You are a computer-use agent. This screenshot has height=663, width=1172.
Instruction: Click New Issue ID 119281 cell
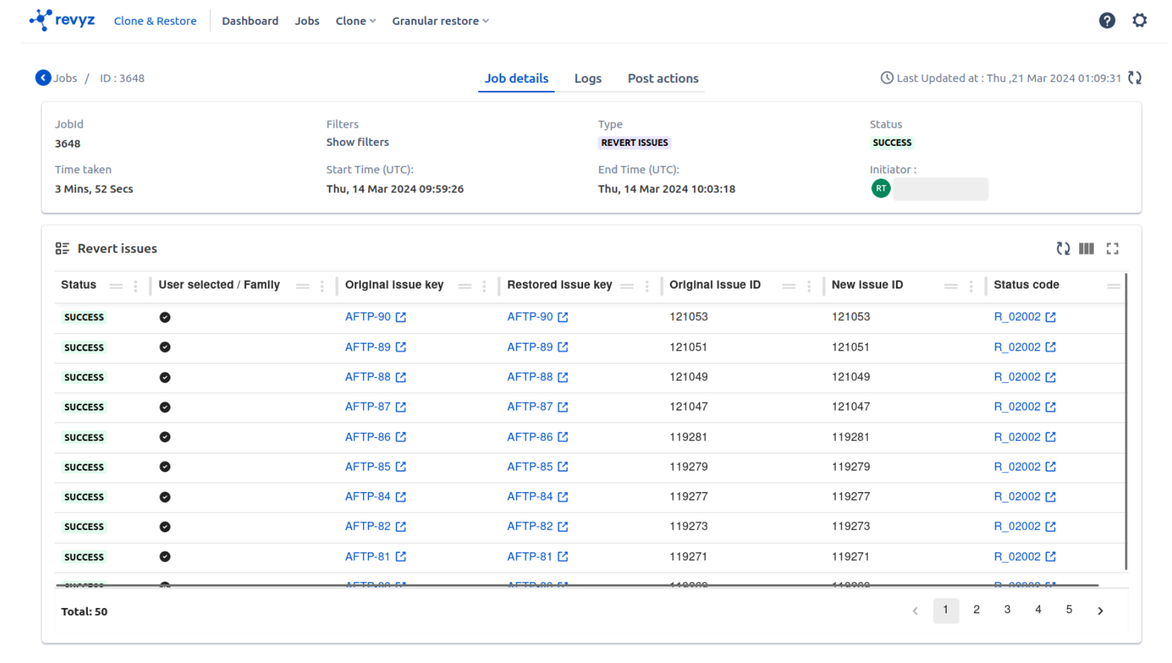(x=850, y=437)
